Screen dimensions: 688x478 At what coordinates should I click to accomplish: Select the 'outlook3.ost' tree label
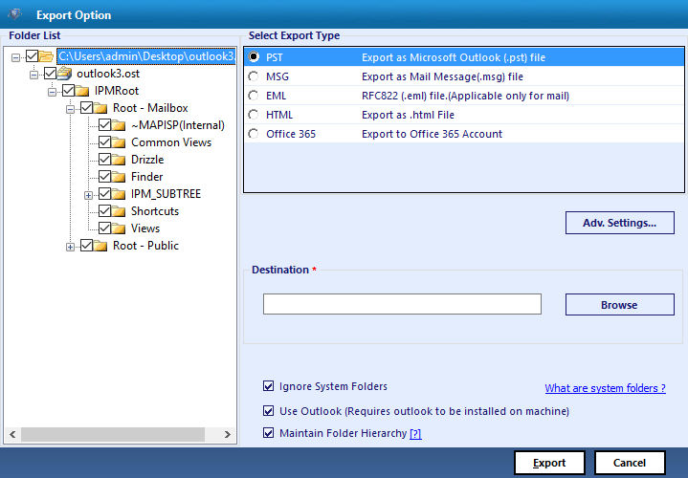coord(108,74)
